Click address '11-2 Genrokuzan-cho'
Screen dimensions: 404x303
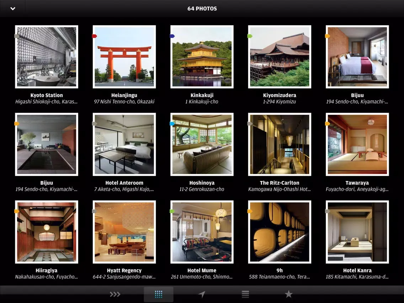pyautogui.click(x=202, y=189)
